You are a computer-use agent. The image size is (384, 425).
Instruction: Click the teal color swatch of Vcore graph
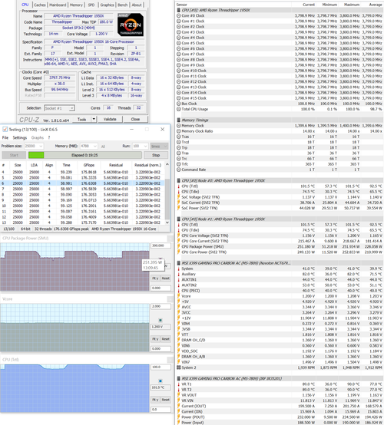coord(160,321)
